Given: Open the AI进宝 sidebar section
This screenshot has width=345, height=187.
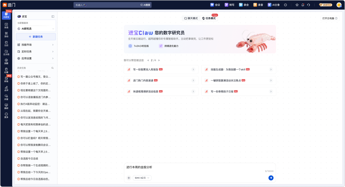Looking at the screenshot, I should [x=6, y=15].
